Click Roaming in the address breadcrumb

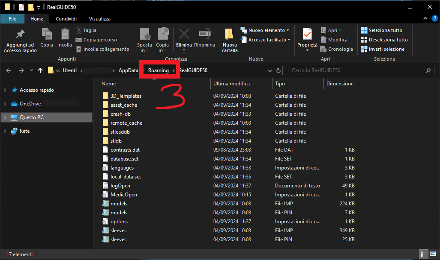pos(159,70)
